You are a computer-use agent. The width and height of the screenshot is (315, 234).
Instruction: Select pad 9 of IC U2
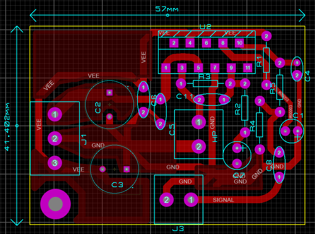click(x=231, y=68)
